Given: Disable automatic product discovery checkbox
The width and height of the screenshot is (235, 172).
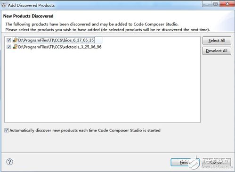Looking at the screenshot, I should (7, 130).
